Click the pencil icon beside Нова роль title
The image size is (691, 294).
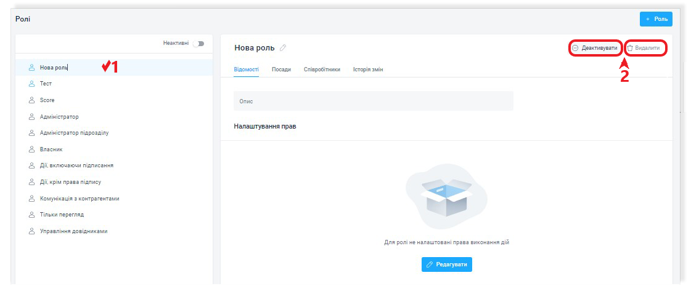click(283, 48)
